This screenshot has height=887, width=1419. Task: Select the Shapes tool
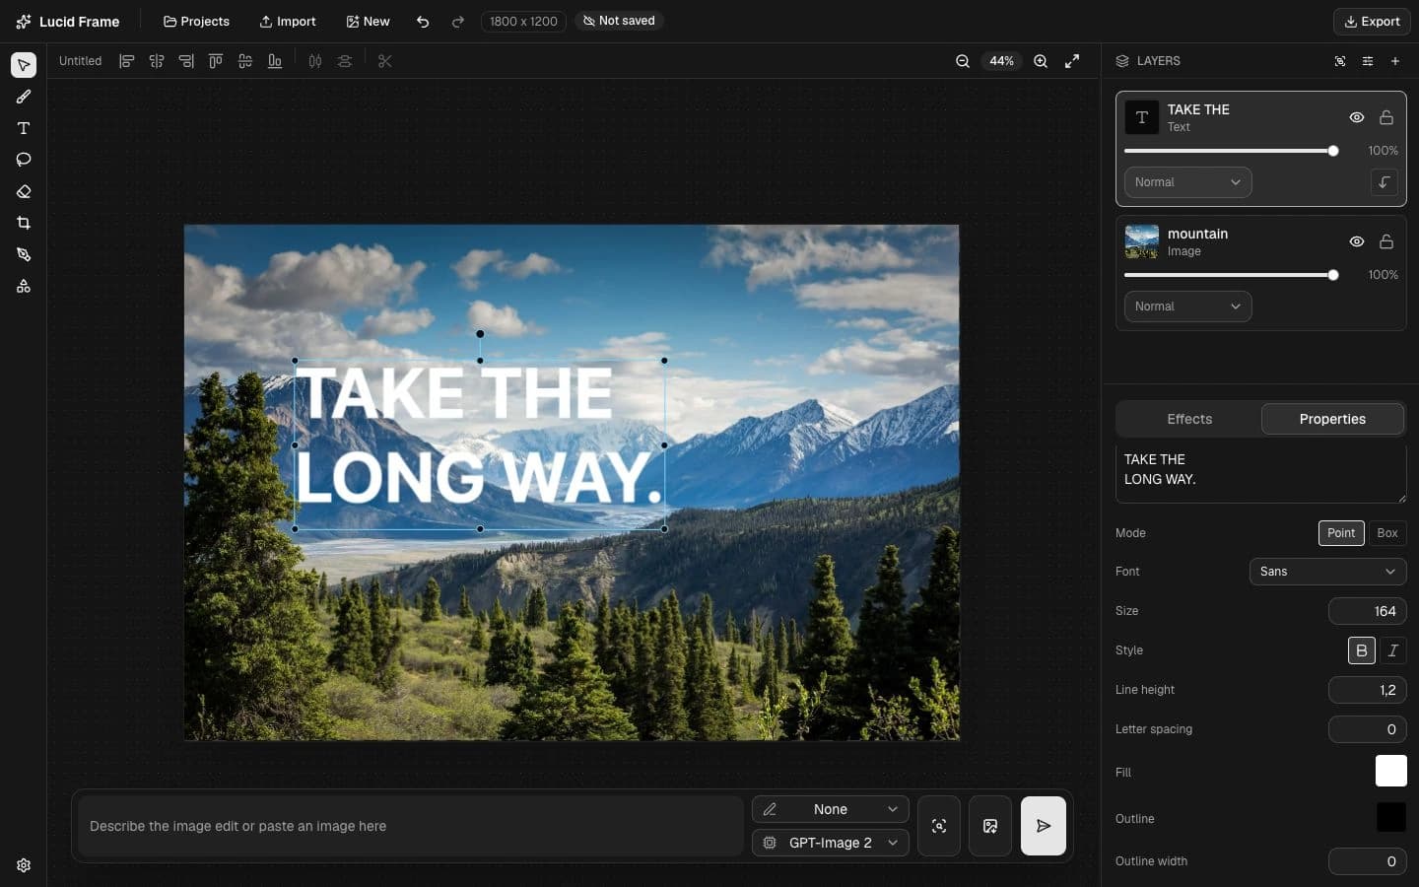point(24,286)
